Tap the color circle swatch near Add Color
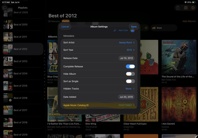The width and height of the screenshot is (198, 138). coord(132,30)
